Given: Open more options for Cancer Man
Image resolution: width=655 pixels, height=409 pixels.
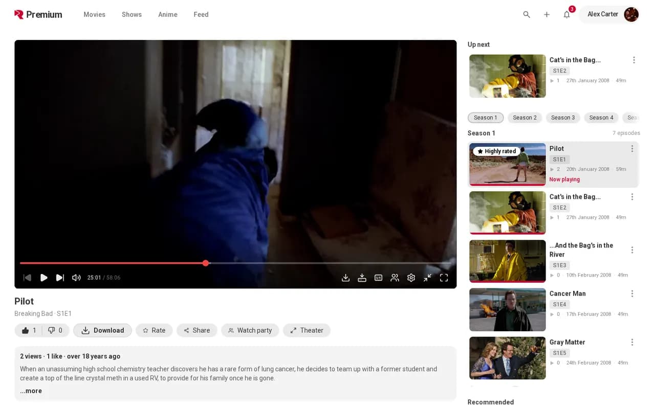Looking at the screenshot, I should pyautogui.click(x=632, y=294).
